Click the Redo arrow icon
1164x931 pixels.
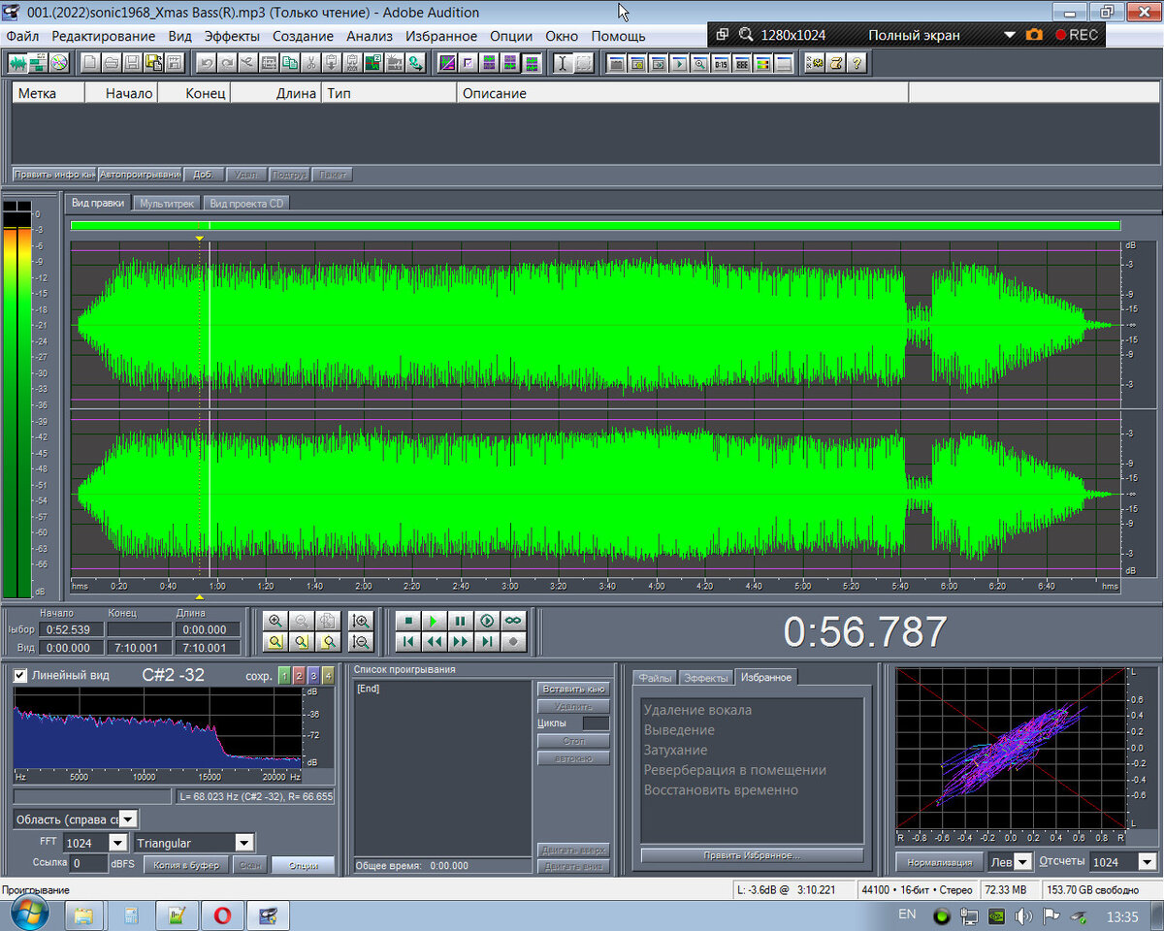coord(226,63)
